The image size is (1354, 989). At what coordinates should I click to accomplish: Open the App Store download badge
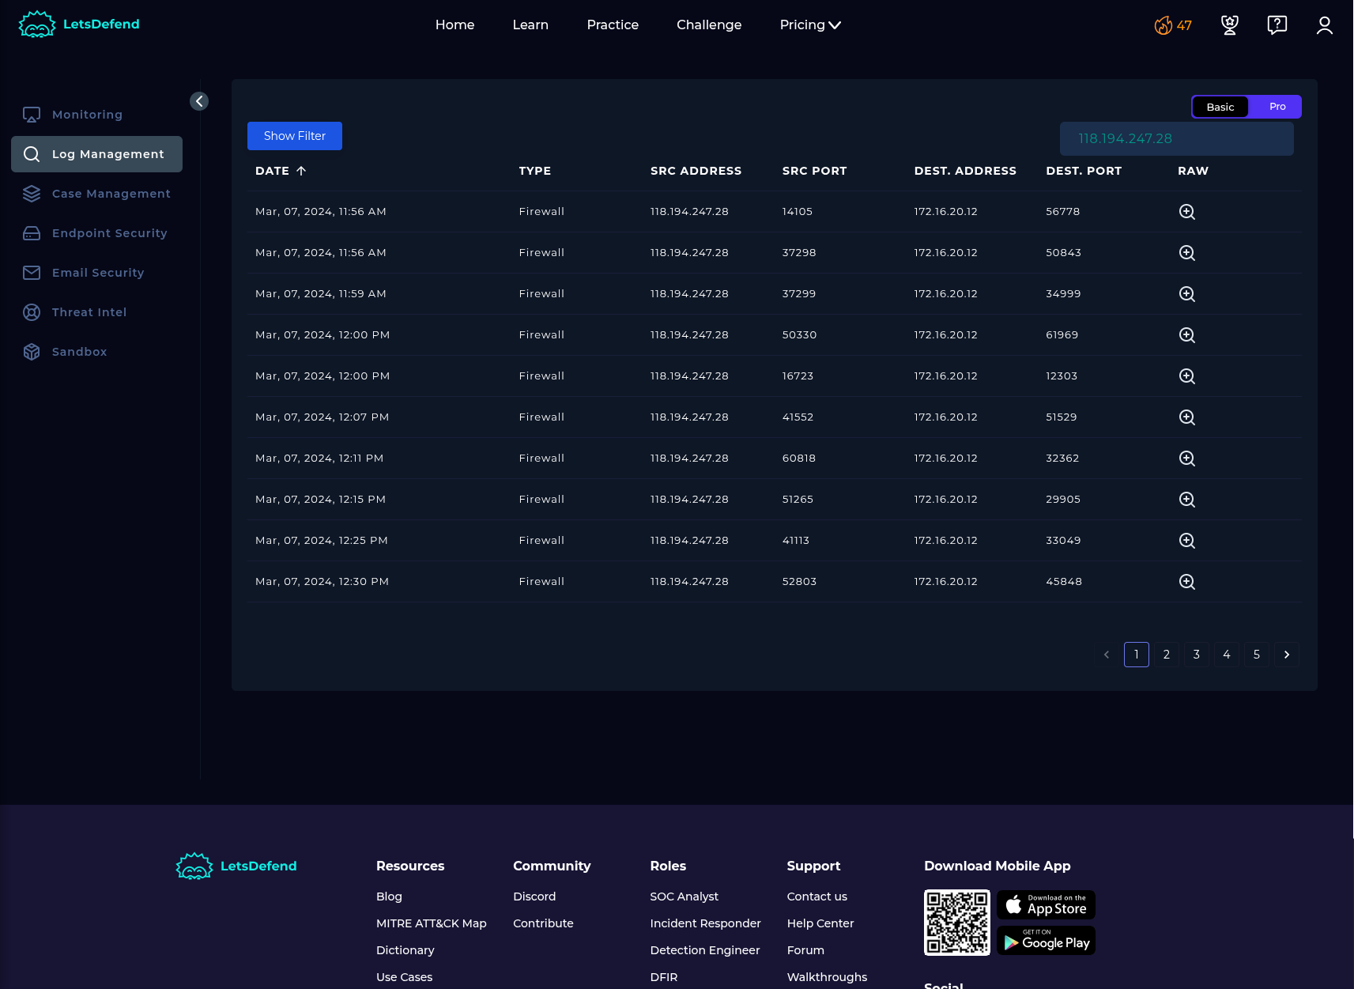click(x=1046, y=904)
